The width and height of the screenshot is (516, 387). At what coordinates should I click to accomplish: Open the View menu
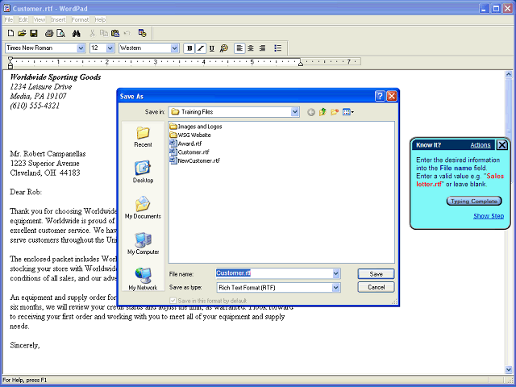click(40, 19)
